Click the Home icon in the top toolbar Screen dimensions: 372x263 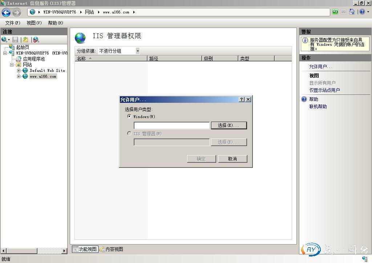point(351,12)
